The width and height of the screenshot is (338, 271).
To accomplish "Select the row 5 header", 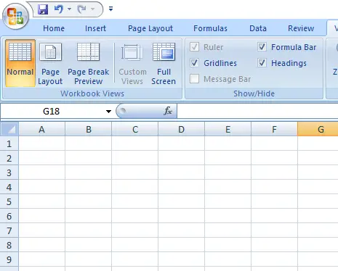I will click(9, 201).
